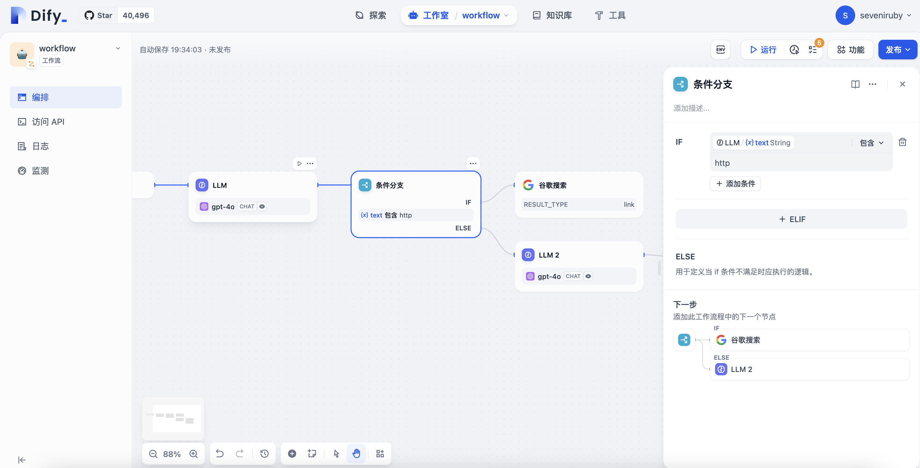Switch to pointer mode

(x=336, y=454)
